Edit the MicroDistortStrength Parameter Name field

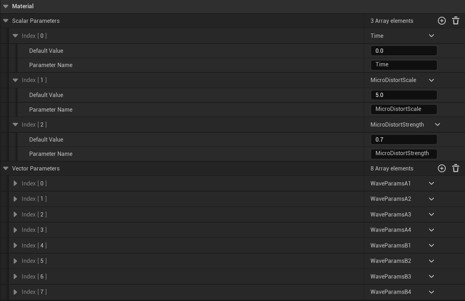click(x=404, y=154)
